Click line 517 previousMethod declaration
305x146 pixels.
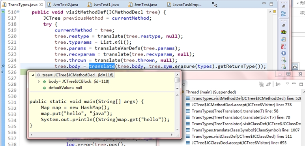click(97, 18)
